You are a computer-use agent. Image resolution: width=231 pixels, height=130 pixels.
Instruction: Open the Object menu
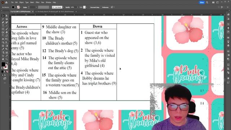22,3
